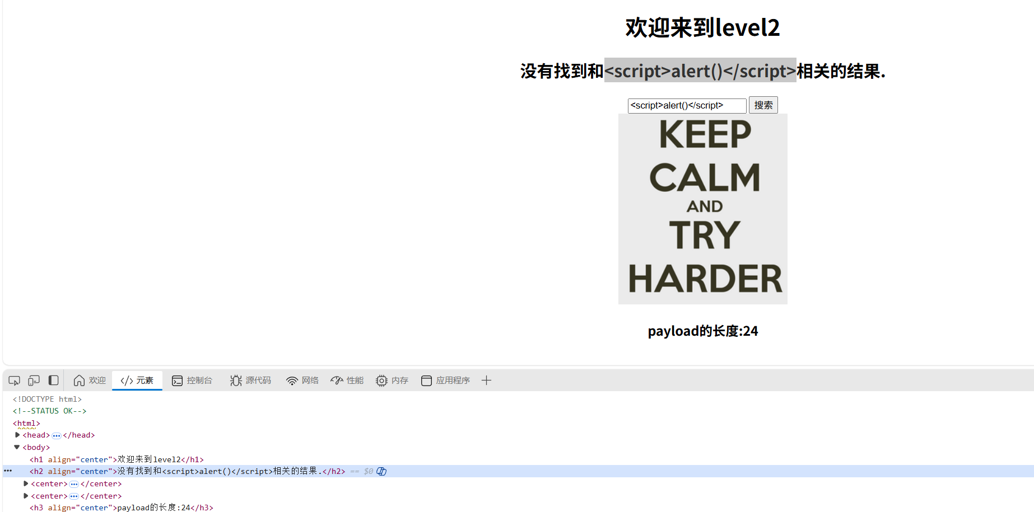Select the <html> tag row

[x=26, y=424]
